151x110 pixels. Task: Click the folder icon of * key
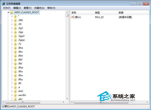15,16
